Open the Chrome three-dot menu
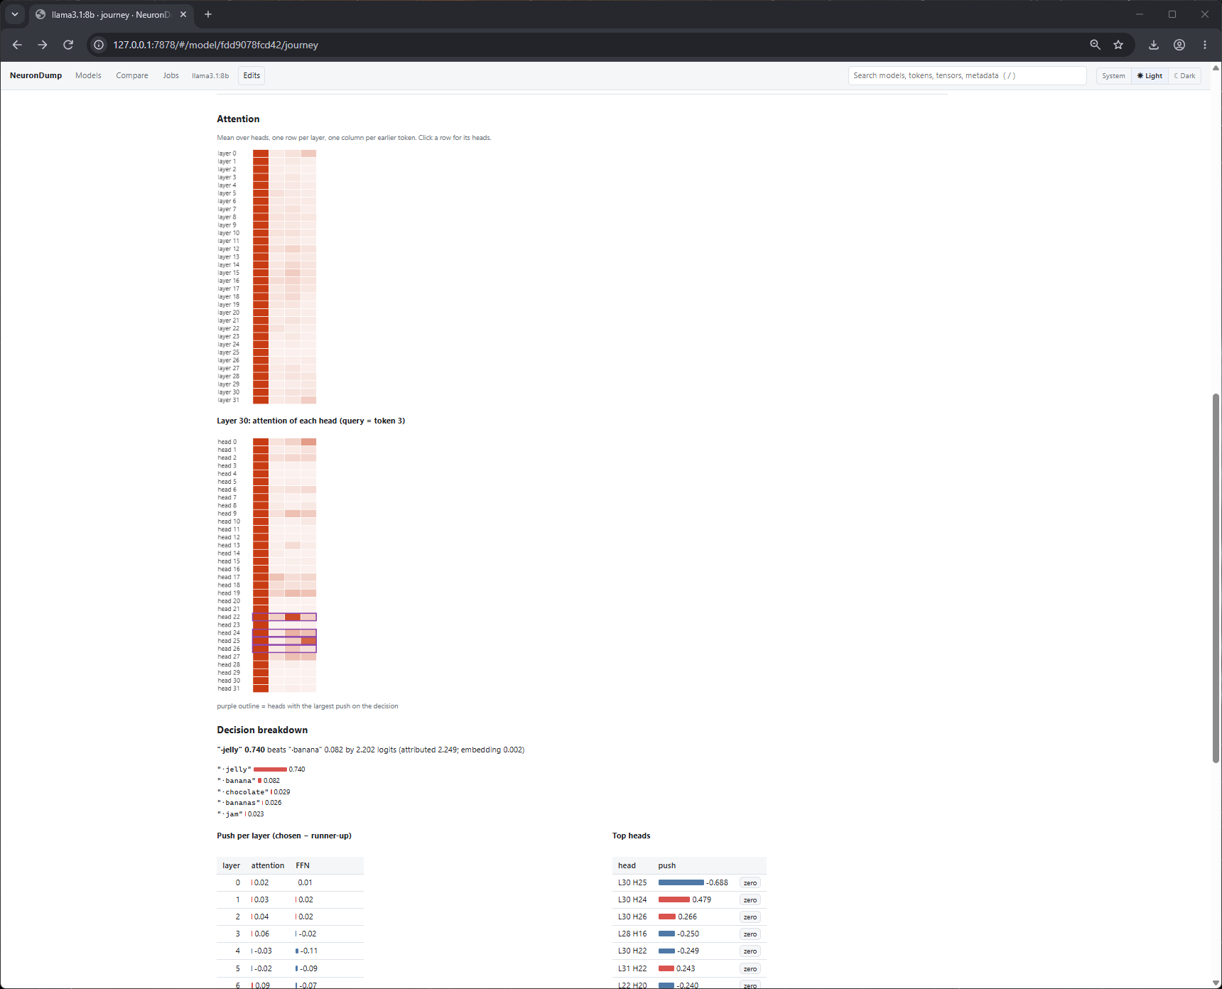Viewport: 1222px width, 989px height. pos(1205,45)
